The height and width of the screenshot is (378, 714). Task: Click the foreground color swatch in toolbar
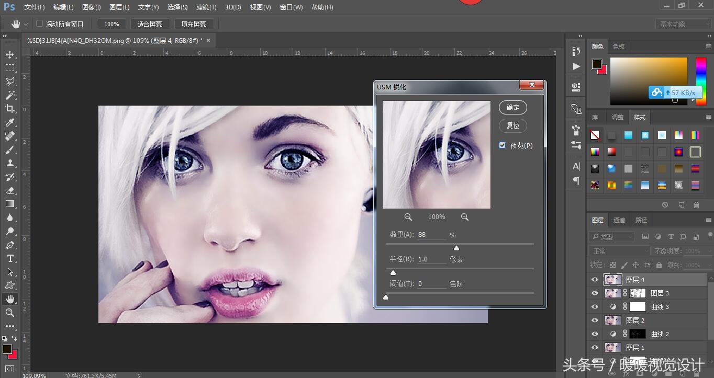point(7,349)
